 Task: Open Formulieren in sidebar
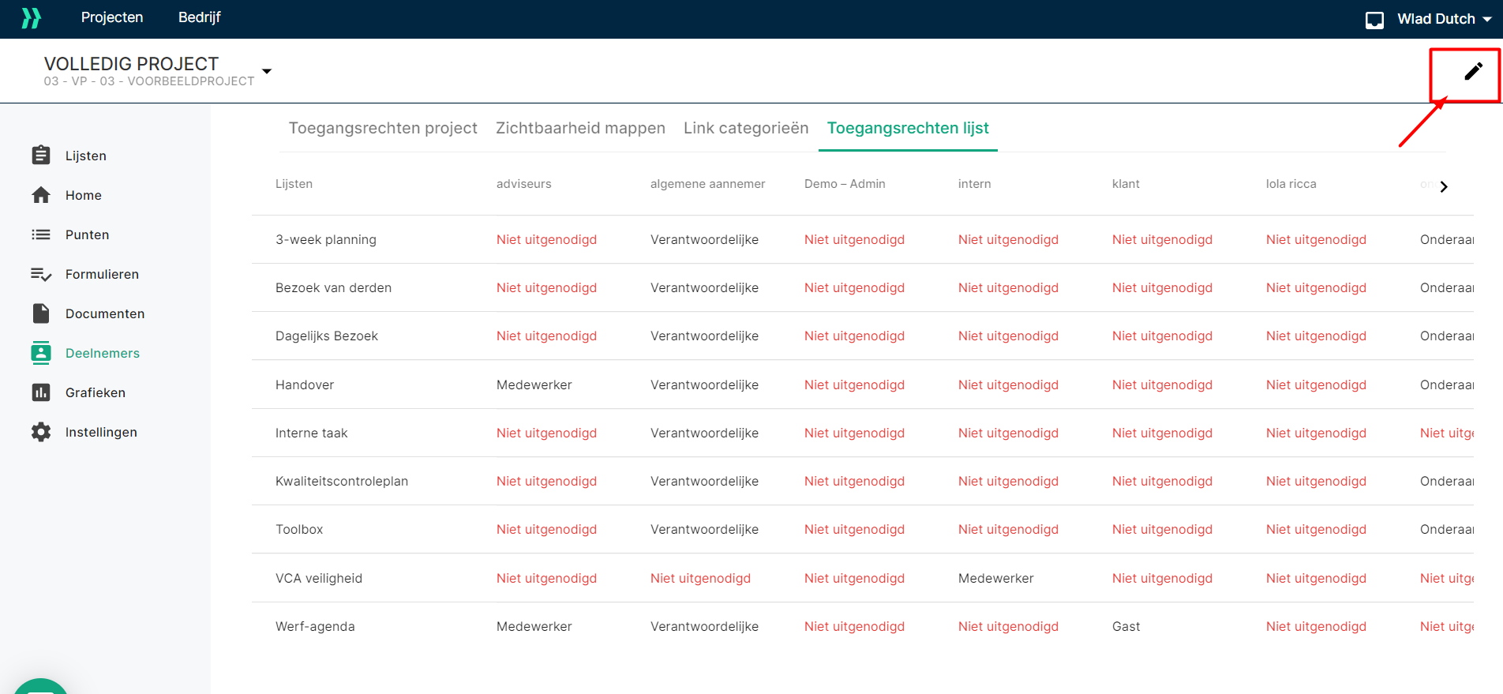pos(102,274)
